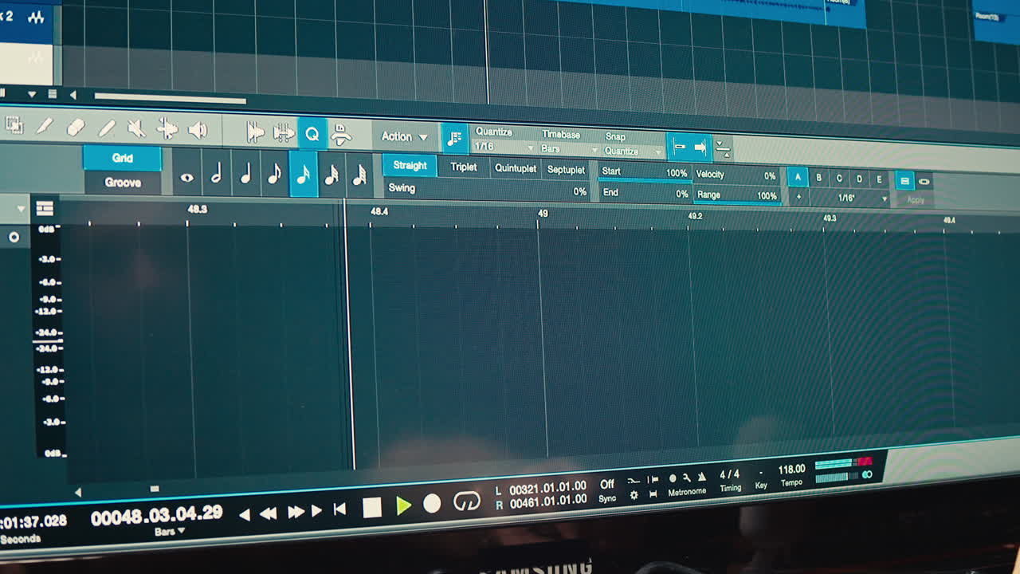Click the Quintuplet option
Image resolution: width=1020 pixels, height=574 pixels.
click(x=516, y=169)
